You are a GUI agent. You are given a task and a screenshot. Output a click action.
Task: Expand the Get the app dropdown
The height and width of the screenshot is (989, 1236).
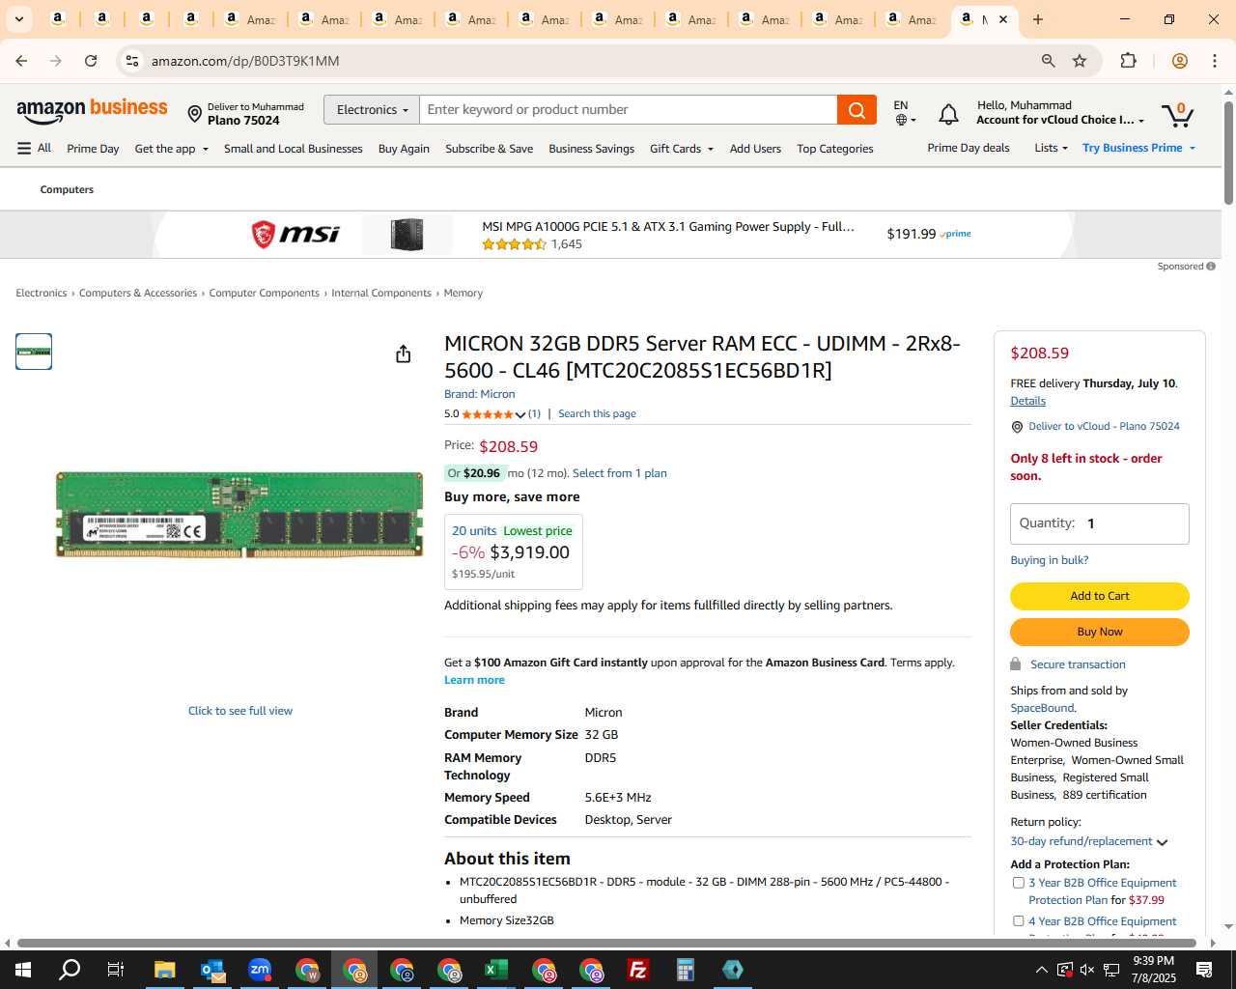click(x=171, y=149)
